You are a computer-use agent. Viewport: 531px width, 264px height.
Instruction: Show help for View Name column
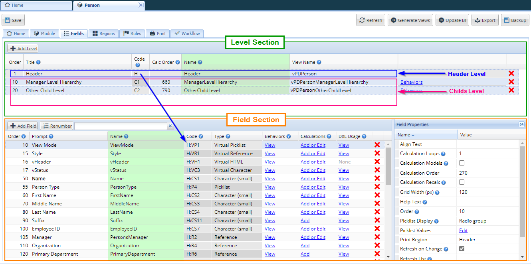[x=319, y=62]
